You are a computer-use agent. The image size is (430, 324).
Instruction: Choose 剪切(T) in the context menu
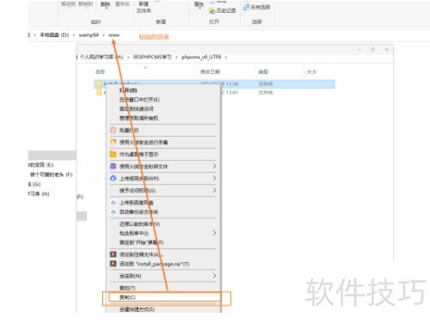click(127, 288)
